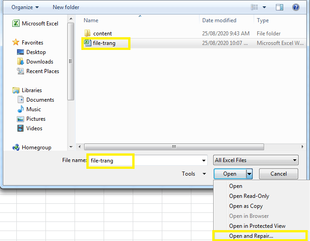Expand the File name history dropdown
The height and width of the screenshot is (241, 310).
coord(204,161)
